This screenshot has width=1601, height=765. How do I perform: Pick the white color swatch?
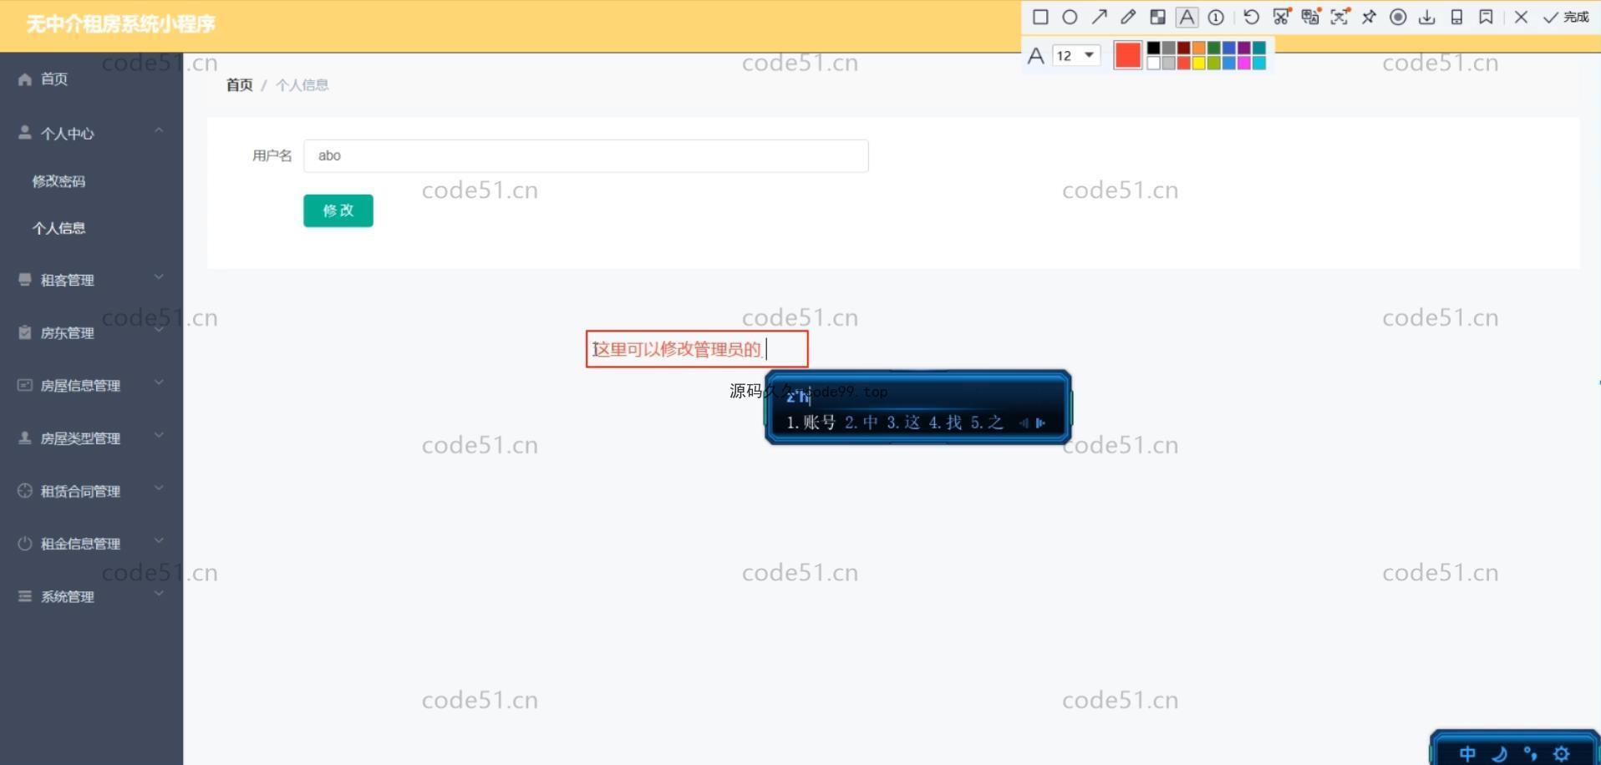tap(1154, 63)
